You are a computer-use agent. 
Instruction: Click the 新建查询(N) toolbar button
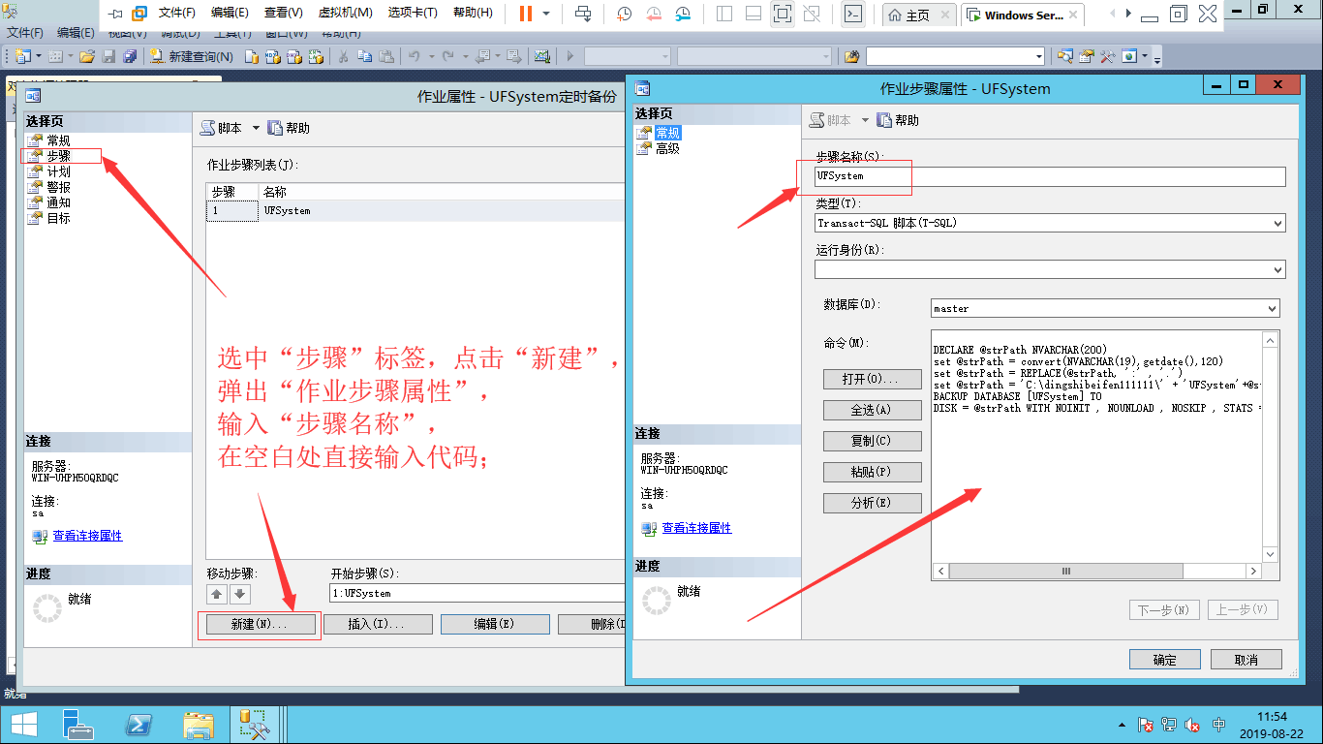tap(192, 56)
